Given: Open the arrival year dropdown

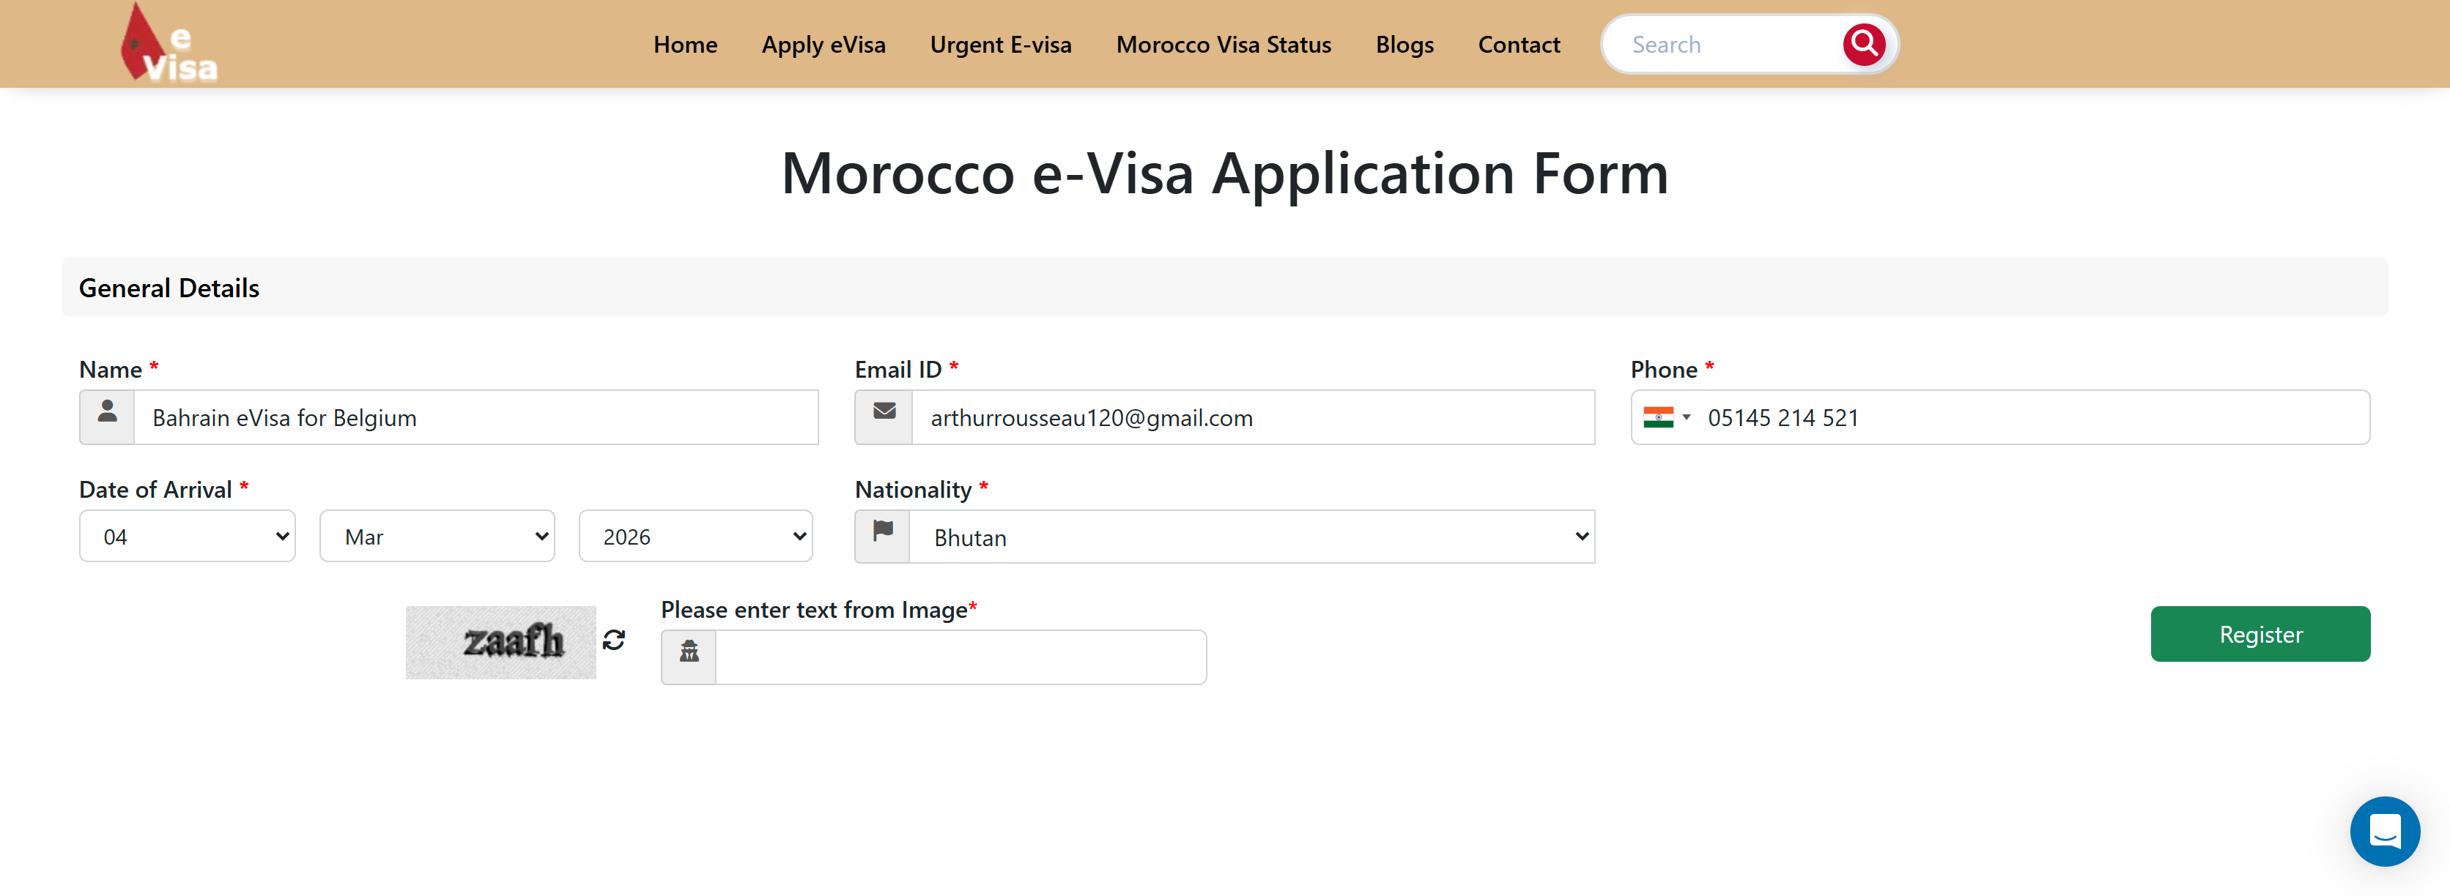Looking at the screenshot, I should click(695, 537).
